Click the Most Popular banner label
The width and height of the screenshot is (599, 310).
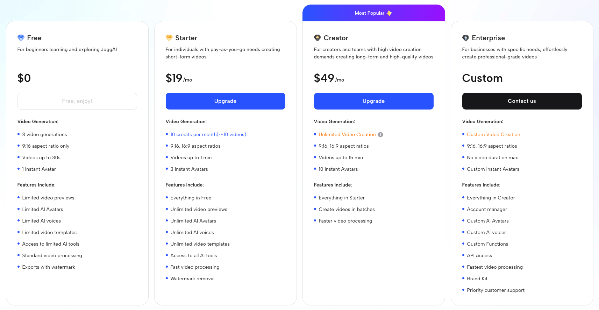tap(369, 13)
